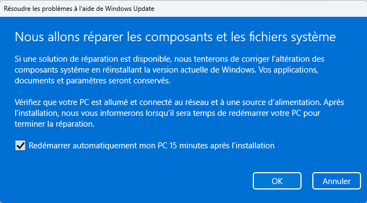Image resolution: width=367 pixels, height=203 pixels.
Task: Click the words '15 minutes après l'installation'
Action: pos(222,146)
